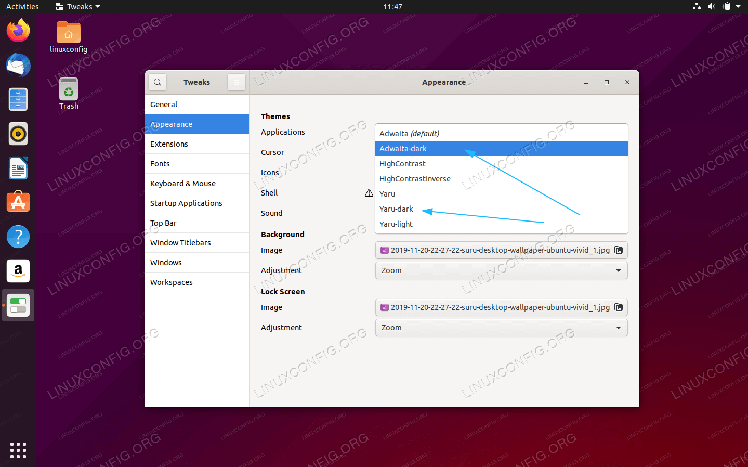Viewport: 748px width, 467px height.
Task: Select Yaru-dark theme option
Action: [396, 209]
